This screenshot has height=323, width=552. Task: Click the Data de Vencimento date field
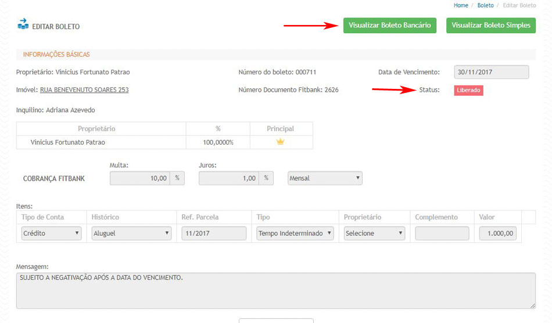click(491, 72)
